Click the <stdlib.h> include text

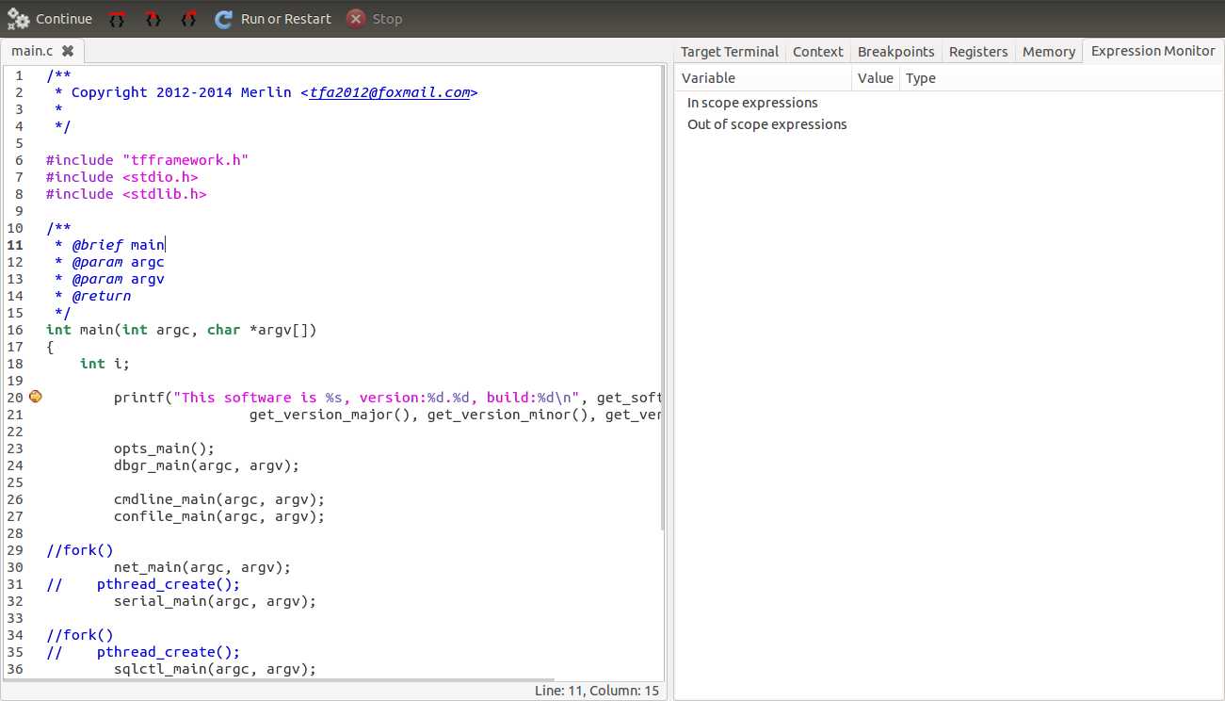[x=164, y=194]
